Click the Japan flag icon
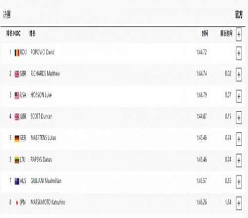 pos(17,203)
